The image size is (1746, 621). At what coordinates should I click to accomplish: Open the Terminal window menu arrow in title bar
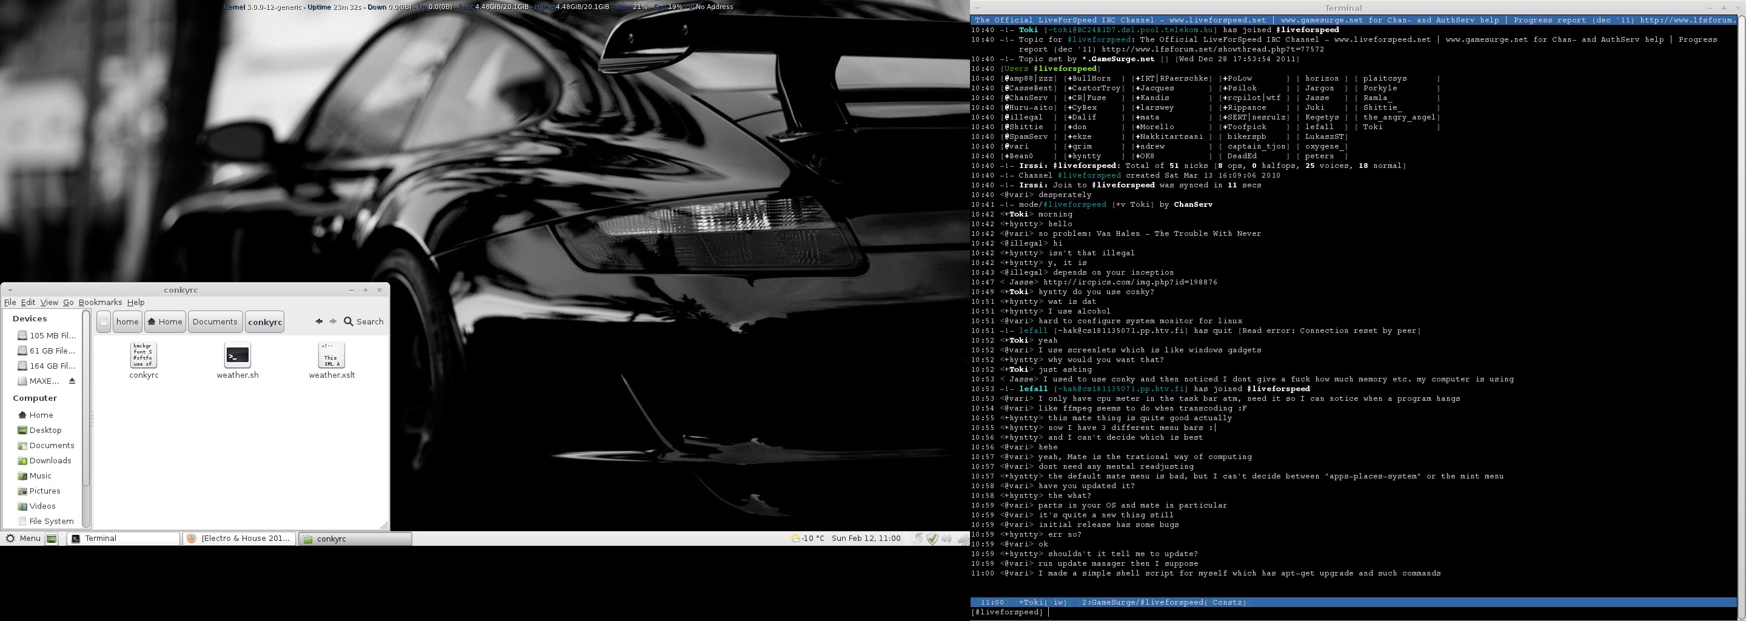[x=977, y=8]
